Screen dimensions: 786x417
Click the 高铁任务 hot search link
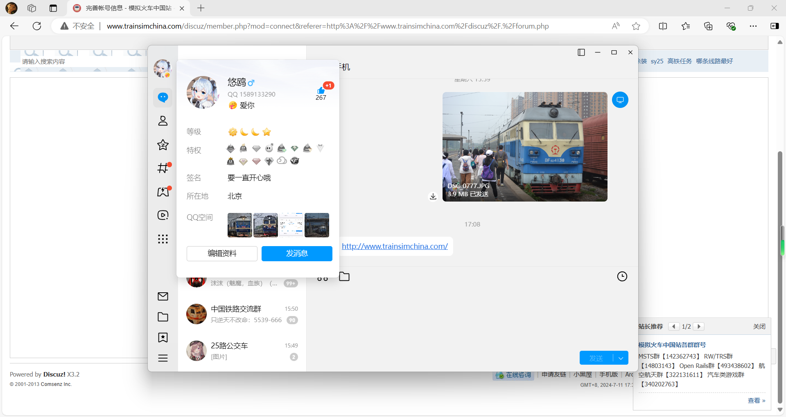coord(680,61)
